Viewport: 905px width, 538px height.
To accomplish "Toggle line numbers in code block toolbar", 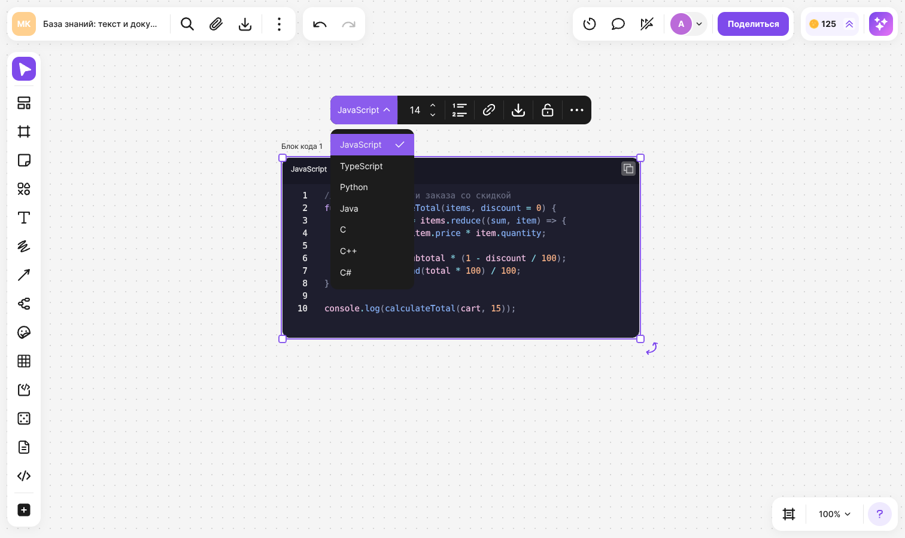I will [460, 110].
